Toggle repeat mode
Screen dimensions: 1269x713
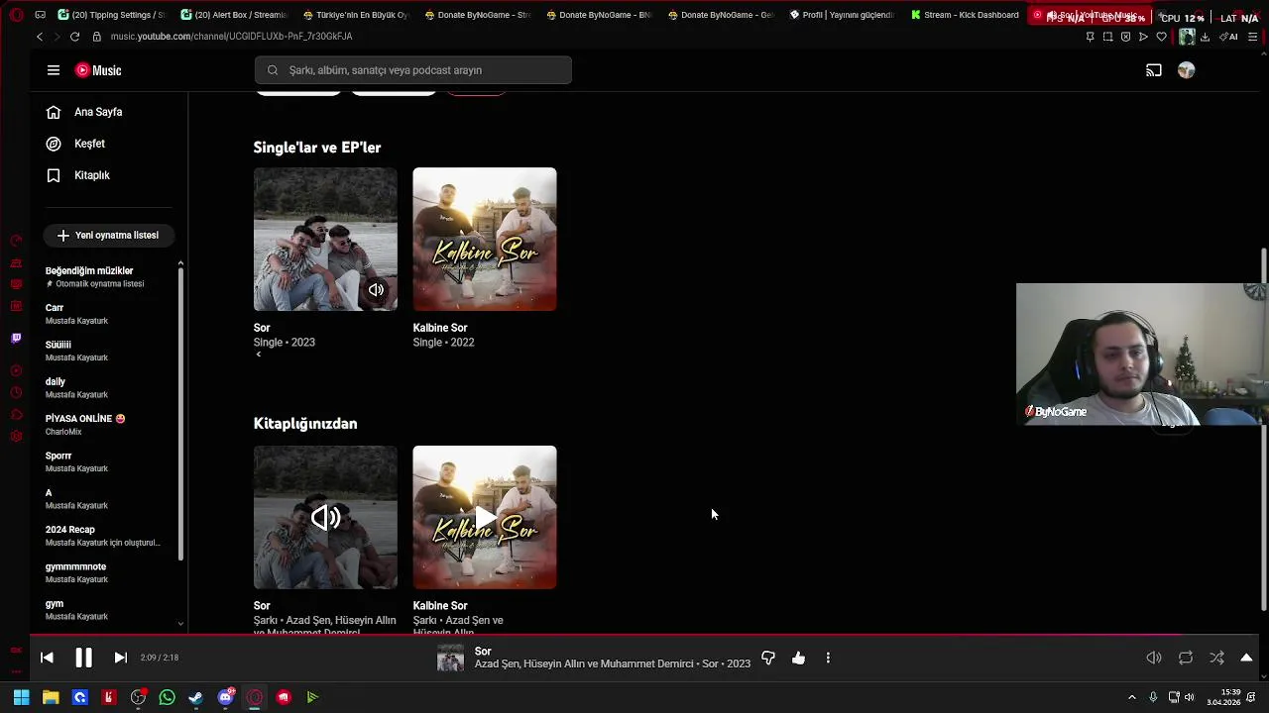tap(1186, 658)
